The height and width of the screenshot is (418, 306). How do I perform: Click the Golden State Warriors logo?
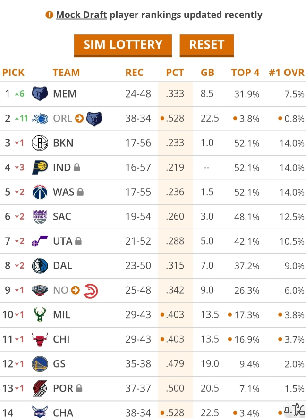tap(40, 364)
